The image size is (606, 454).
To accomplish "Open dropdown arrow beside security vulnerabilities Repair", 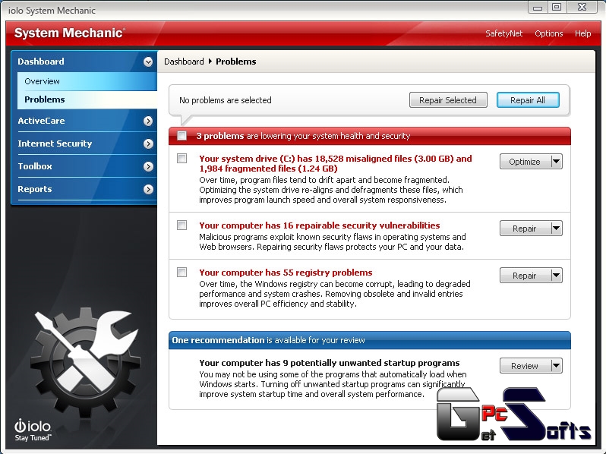I will click(556, 229).
